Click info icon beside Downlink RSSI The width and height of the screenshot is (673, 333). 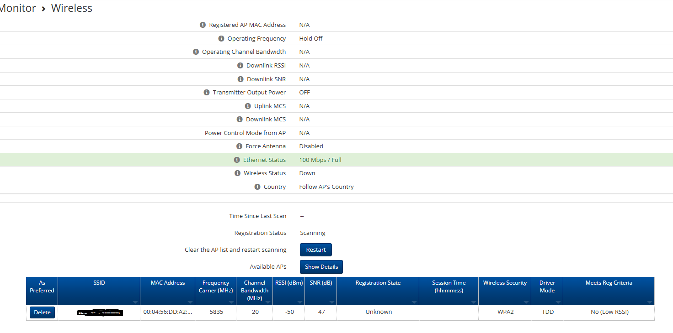coord(240,66)
